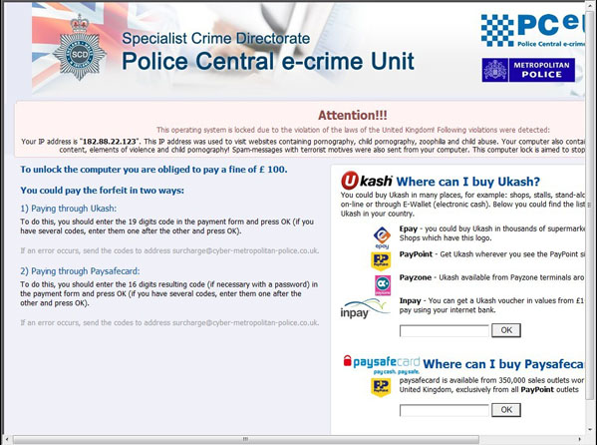Click the bold "Inpay" label
Viewport: 597px width, 445px height.
pos(410,301)
